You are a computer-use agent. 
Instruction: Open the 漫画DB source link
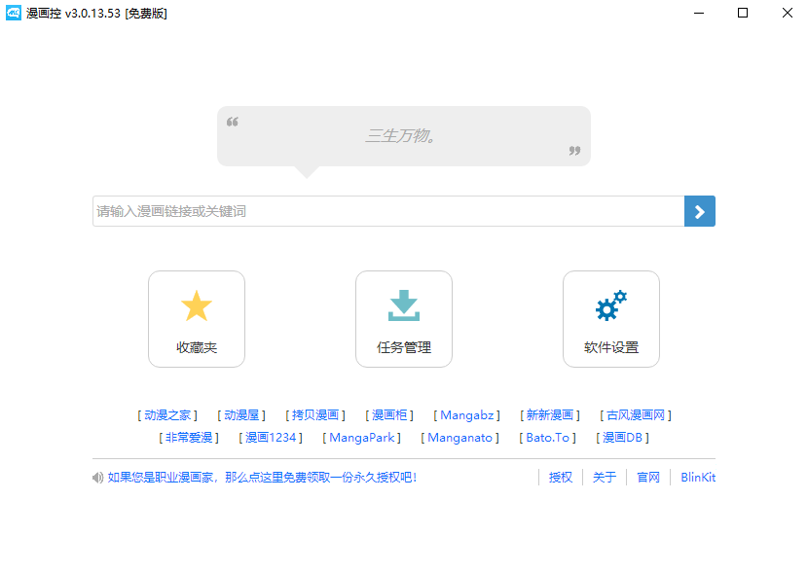click(x=622, y=437)
